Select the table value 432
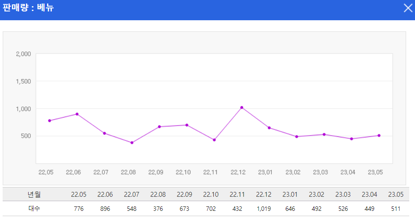 (237, 209)
